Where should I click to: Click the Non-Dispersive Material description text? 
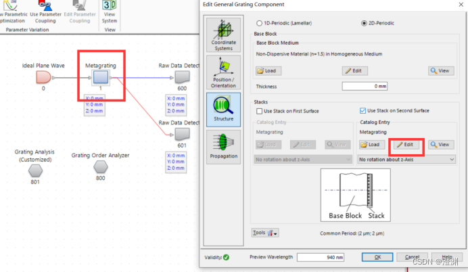319,54
